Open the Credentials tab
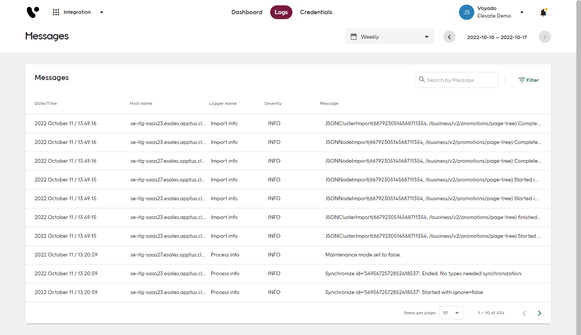Screen dimensions: 581x335 (x=316, y=12)
